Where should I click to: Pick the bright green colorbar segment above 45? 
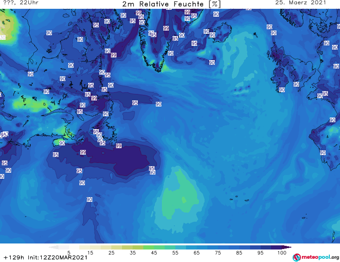click(x=148, y=247)
